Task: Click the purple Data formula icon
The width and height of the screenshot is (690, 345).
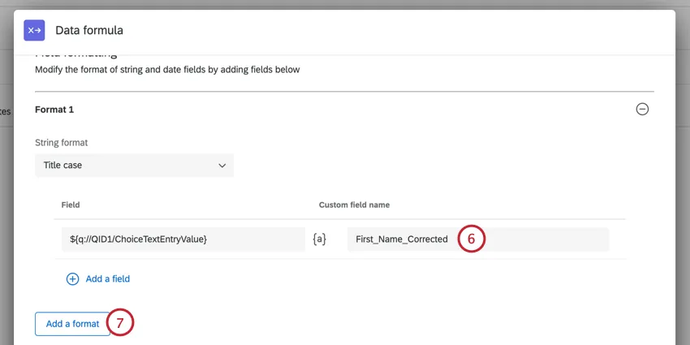Action: tap(34, 30)
